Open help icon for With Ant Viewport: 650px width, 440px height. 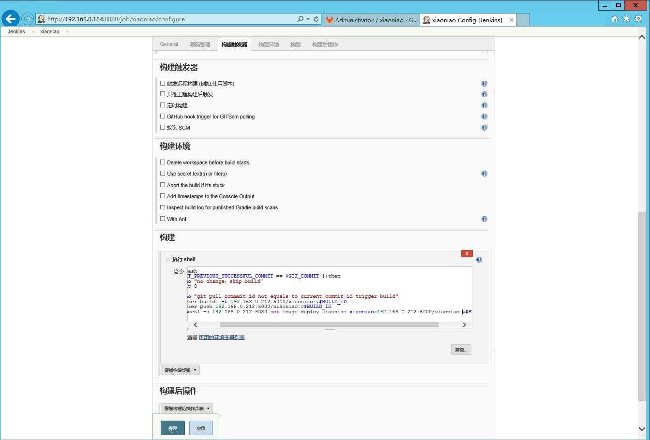pyautogui.click(x=484, y=219)
